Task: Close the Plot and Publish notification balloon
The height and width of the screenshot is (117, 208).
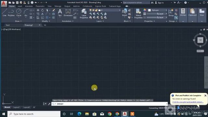Action: pos(205,96)
